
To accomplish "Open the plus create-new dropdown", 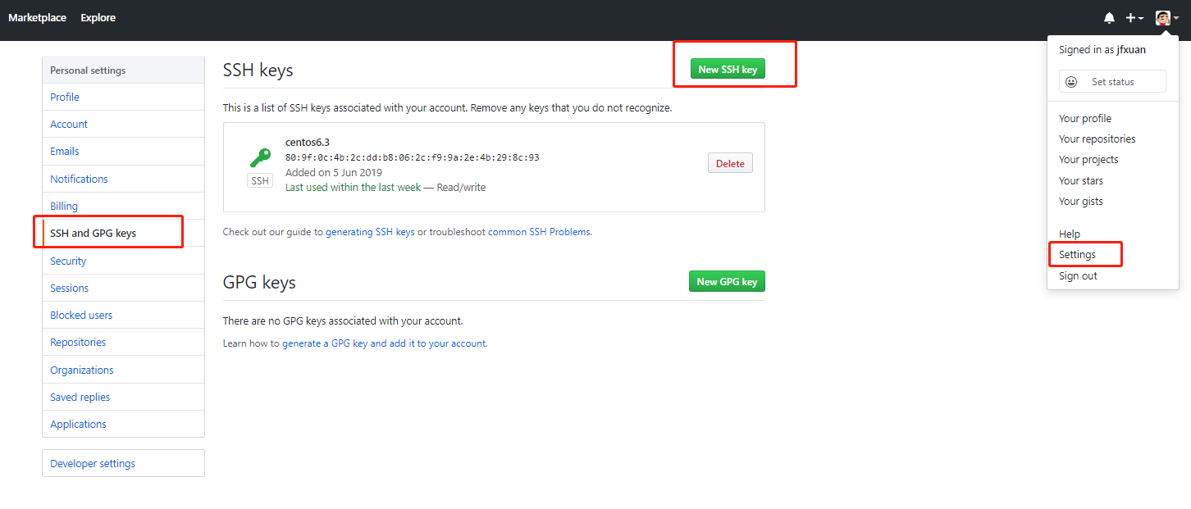I will 1134,18.
